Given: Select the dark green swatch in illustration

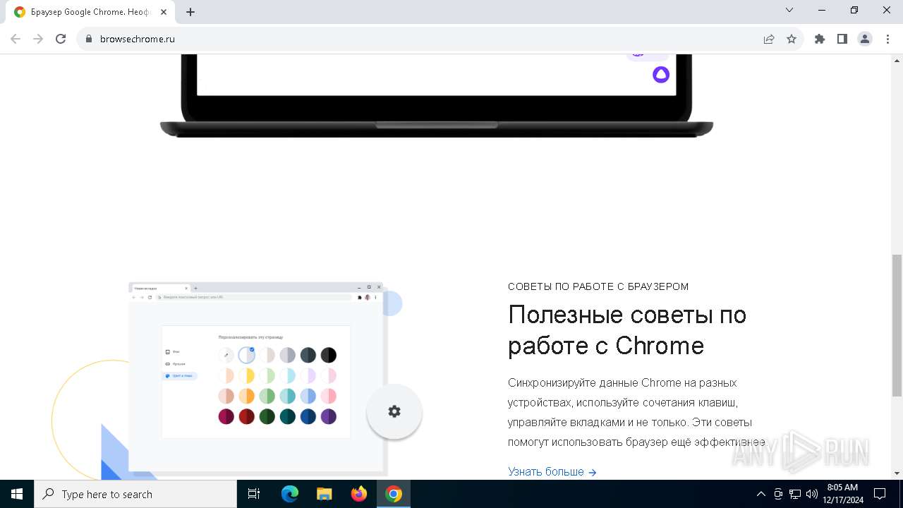Looking at the screenshot, I should (267, 416).
